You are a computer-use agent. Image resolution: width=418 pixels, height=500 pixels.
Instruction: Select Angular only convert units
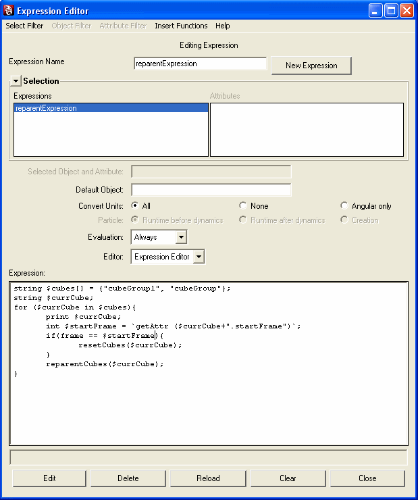[344, 205]
